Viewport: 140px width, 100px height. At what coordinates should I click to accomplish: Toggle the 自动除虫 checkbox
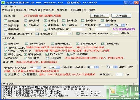6,21
